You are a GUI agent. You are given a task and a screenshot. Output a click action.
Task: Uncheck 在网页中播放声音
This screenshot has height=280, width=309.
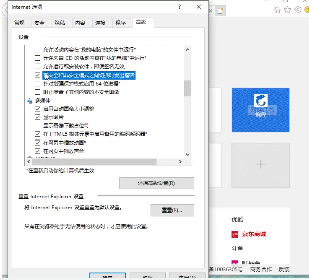(x=37, y=151)
